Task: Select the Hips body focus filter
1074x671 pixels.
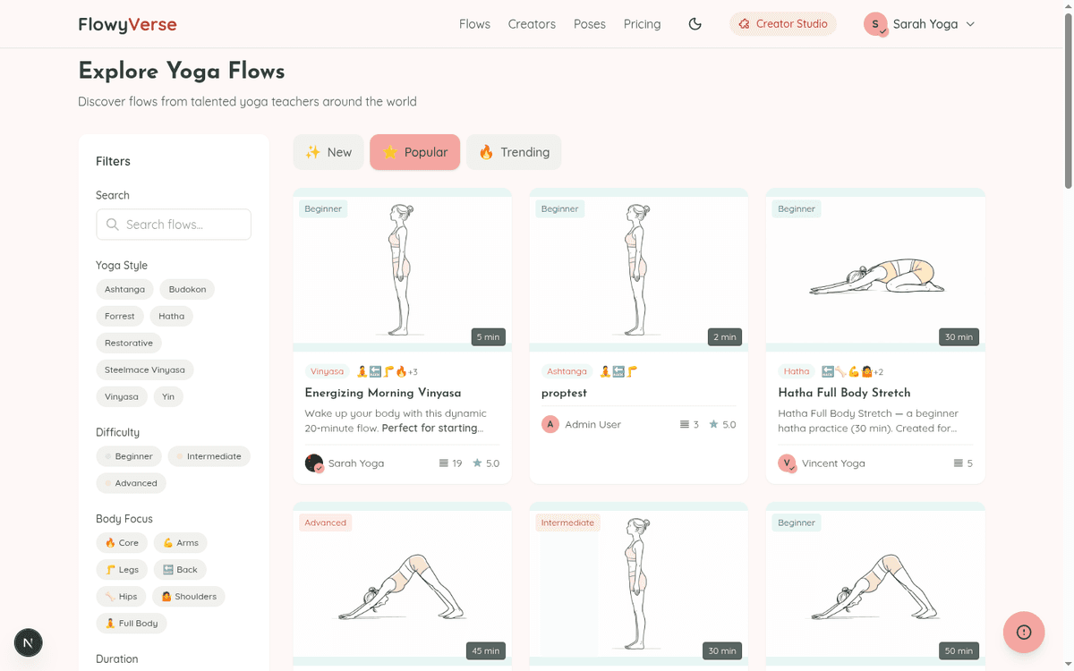Action: click(121, 596)
